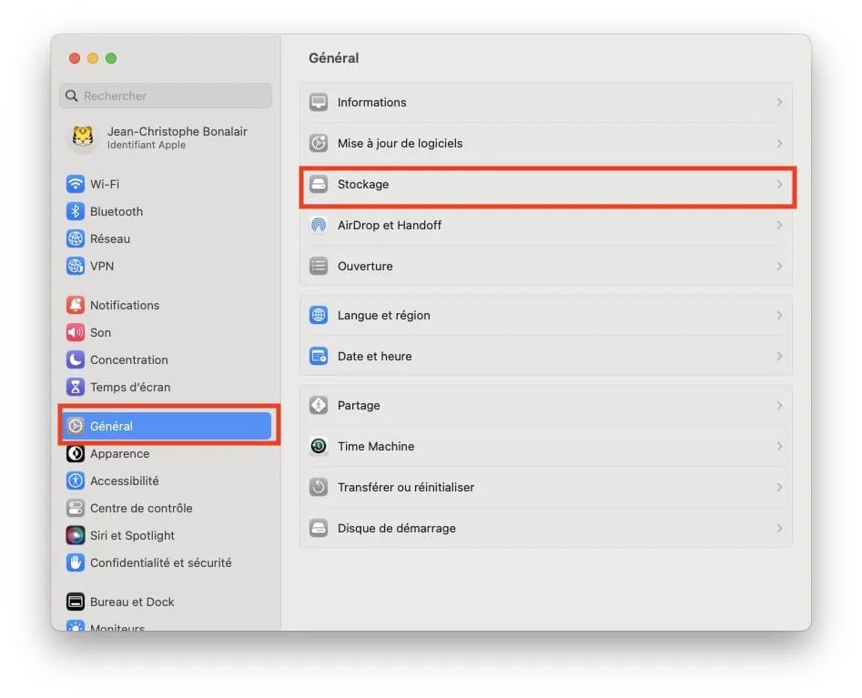This screenshot has height=698, width=862.
Task: Open the Accessibilité sidebar section
Action: 124,481
